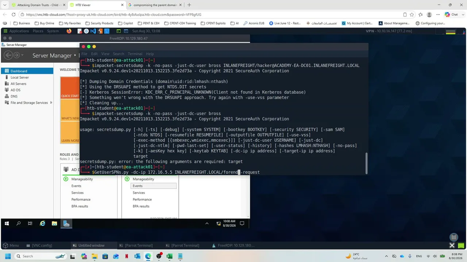Open File Explorer on remote server taskbar
Image resolution: width=467 pixels, height=262 pixels.
54,223
